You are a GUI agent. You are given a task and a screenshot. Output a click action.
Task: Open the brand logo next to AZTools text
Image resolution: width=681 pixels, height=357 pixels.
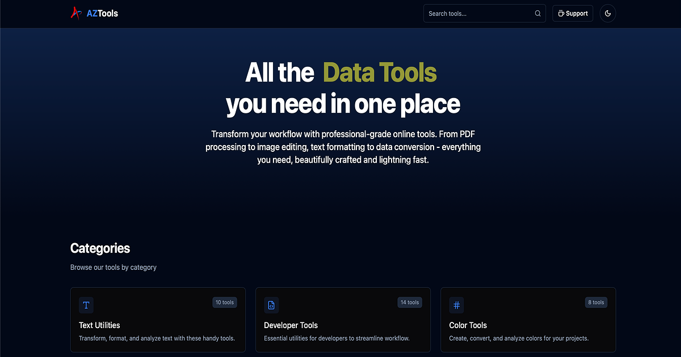(75, 12)
